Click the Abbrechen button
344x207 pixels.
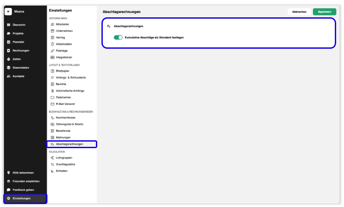tap(299, 12)
